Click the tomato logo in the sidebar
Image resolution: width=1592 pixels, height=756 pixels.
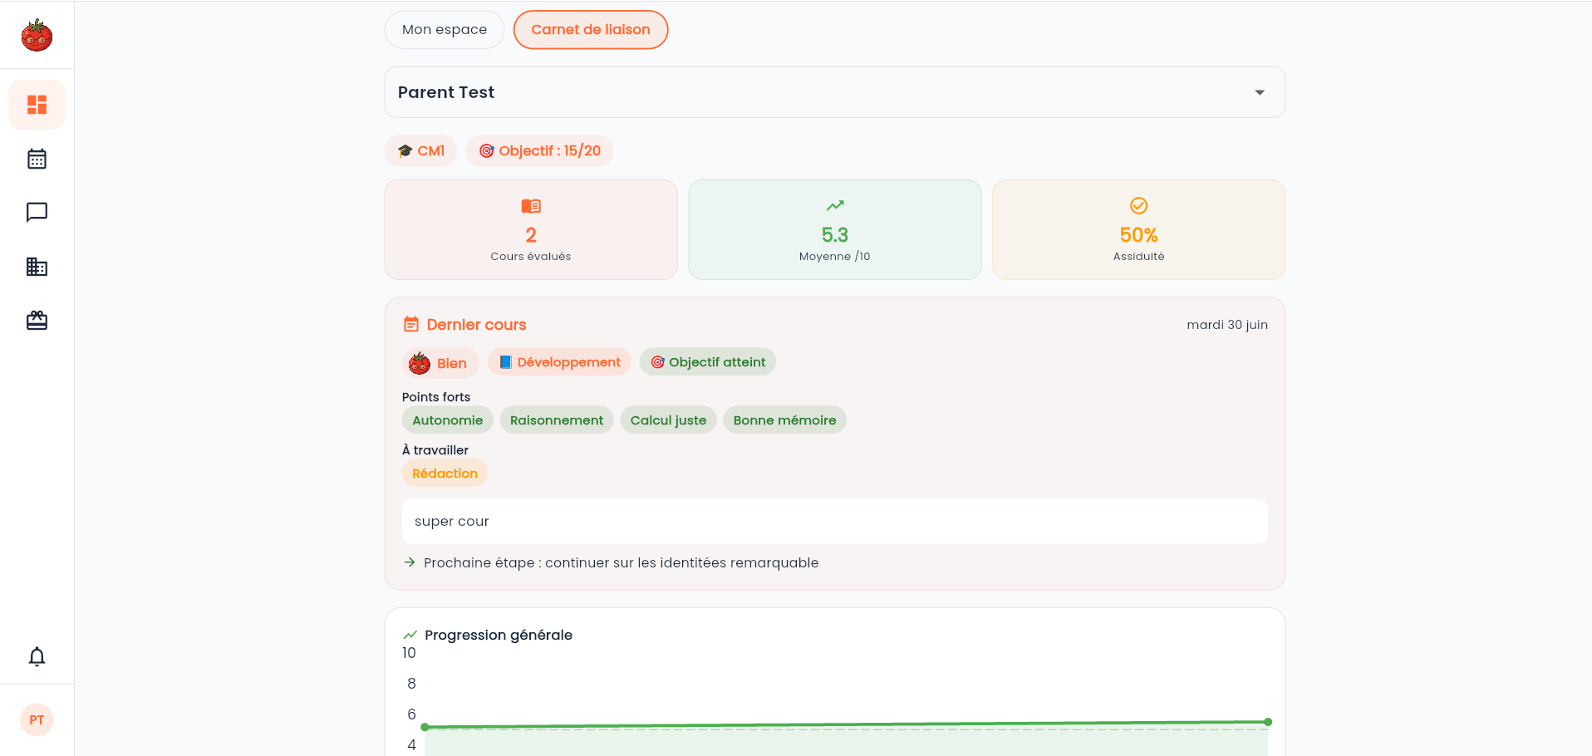click(37, 35)
